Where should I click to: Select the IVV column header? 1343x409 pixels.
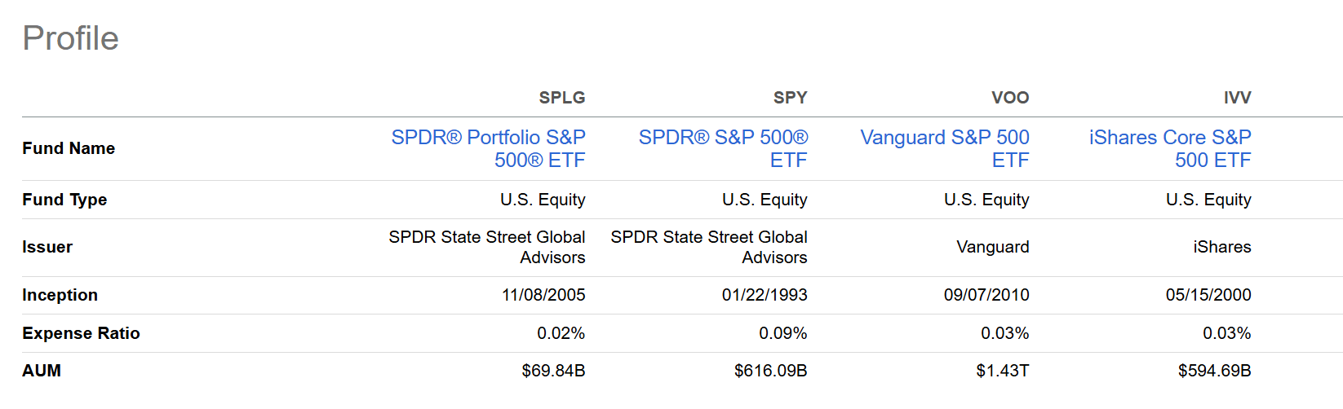click(x=1237, y=98)
